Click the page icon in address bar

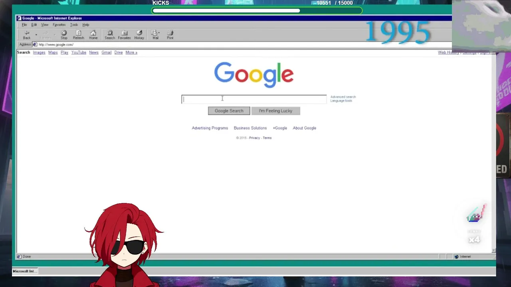[35, 44]
